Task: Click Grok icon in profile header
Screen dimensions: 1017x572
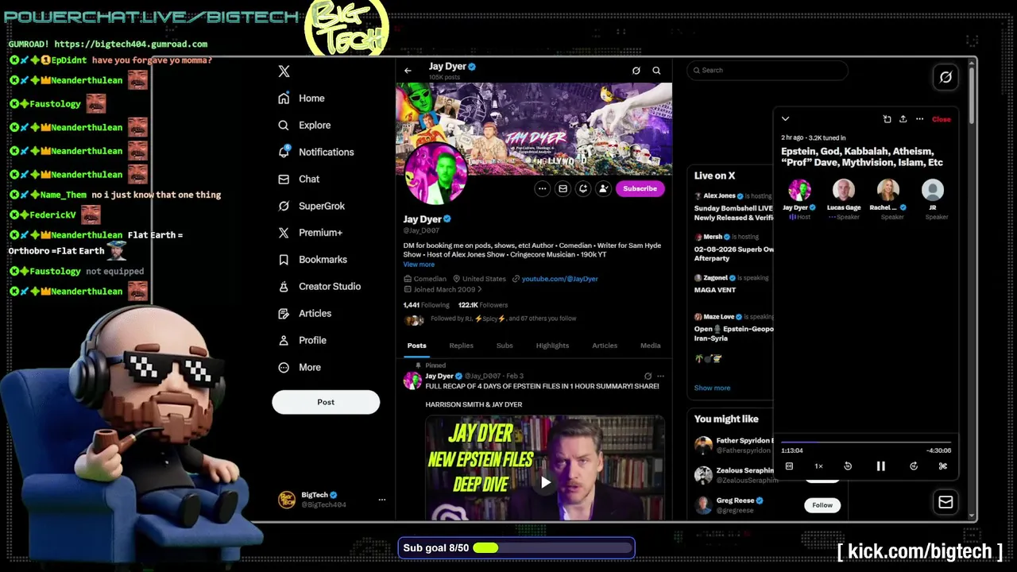Action: (636, 71)
